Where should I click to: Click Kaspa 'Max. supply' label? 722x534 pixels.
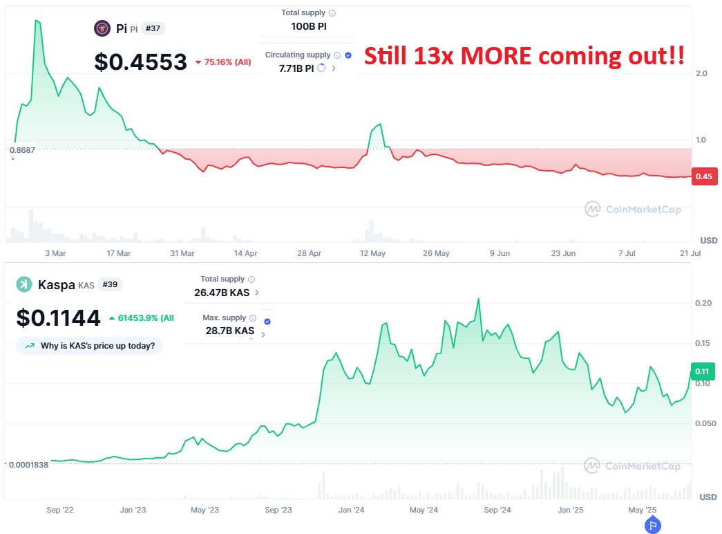[225, 317]
